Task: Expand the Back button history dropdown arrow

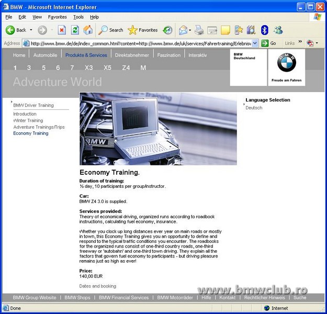Action: coord(31,30)
